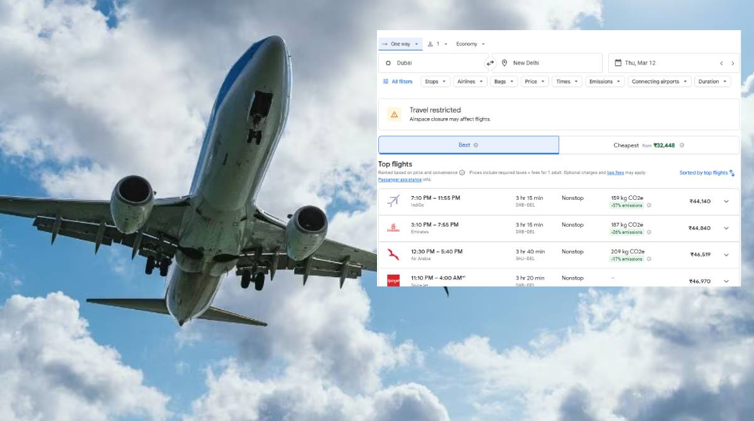
Task: Click the passenger person icon
Action: 430,44
